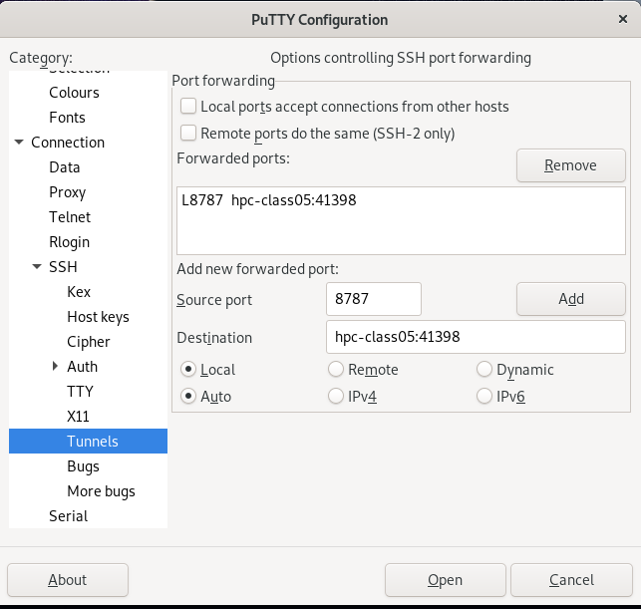Collapse the SSH category tree node
The width and height of the screenshot is (641, 609).
coord(37,267)
